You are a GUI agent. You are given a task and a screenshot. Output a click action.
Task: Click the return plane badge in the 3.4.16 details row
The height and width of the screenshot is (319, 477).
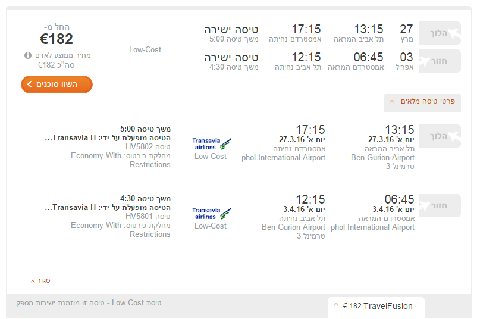[440, 205]
